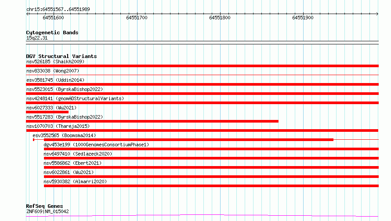Open the nsv6027333 (Wu2021) label

(x=51, y=108)
